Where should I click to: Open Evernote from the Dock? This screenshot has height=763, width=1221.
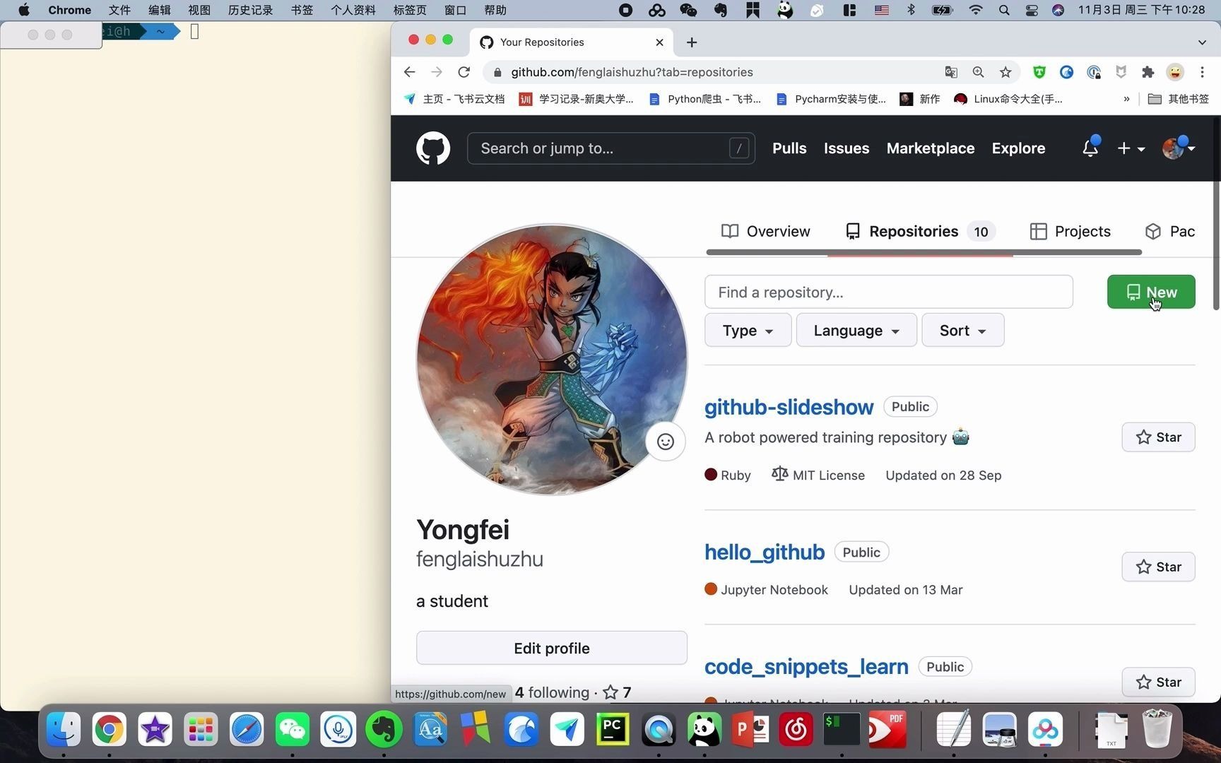click(x=384, y=729)
